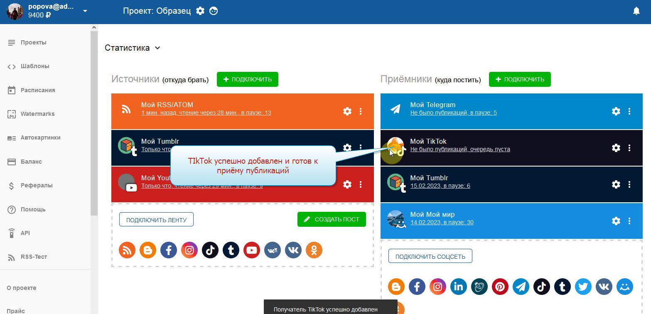Expand the Статистика section
651x314 pixels.
133,48
